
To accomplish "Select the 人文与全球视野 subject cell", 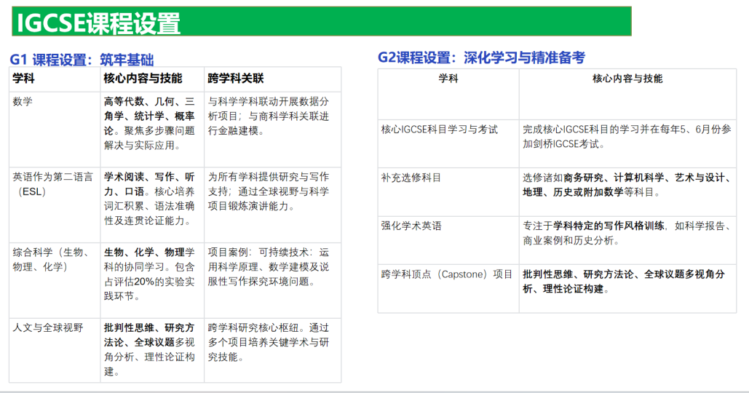I will point(55,350).
